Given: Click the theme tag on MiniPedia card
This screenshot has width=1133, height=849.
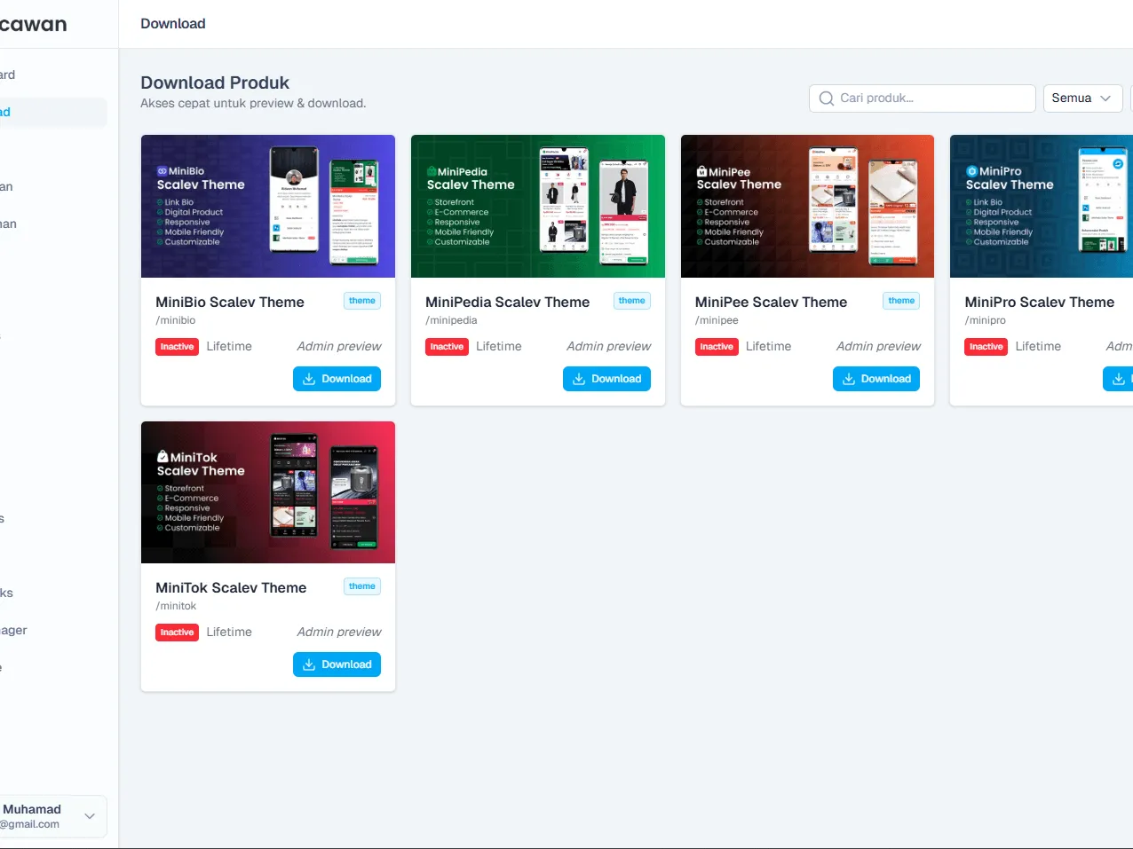Looking at the screenshot, I should point(632,301).
